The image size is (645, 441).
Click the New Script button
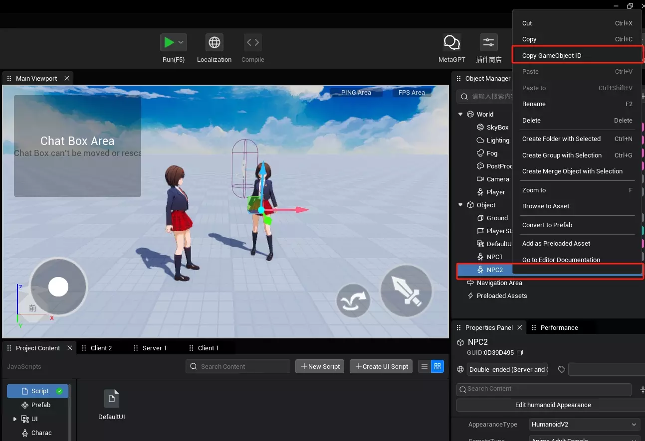[x=320, y=366]
